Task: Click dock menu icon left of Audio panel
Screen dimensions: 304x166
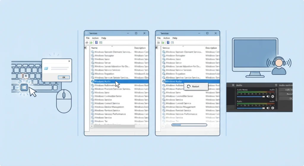Action: 233,85
